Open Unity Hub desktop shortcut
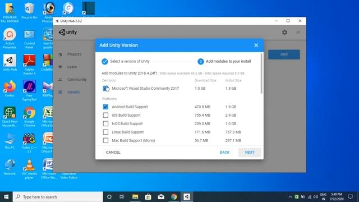359x202 pixels. (x=10, y=62)
